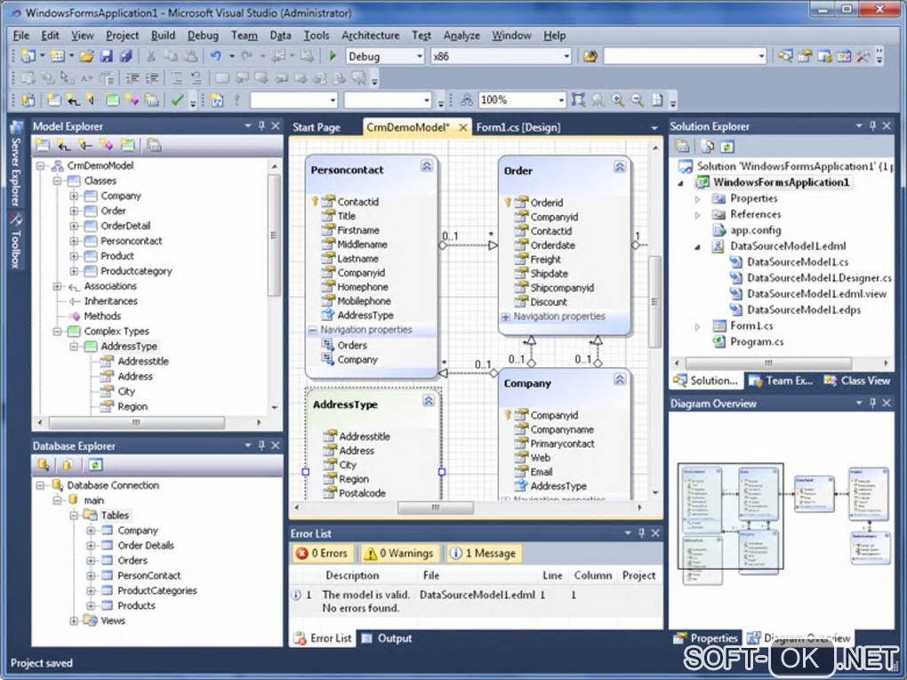Screen dimensions: 907x680
Task: Sort by the File column header
Action: [431, 575]
